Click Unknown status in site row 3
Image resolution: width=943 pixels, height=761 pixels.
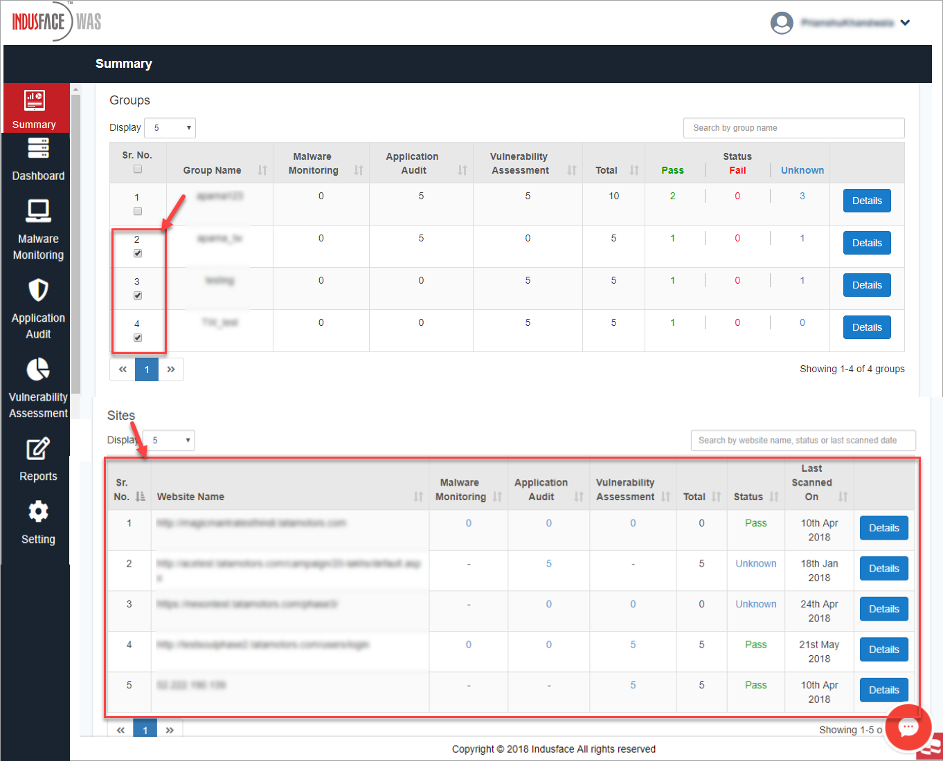tap(756, 604)
